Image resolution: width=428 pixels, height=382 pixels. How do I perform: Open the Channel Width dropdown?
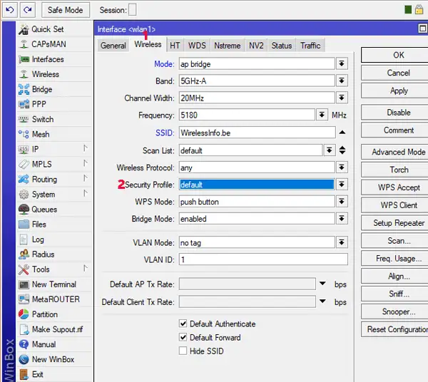(342, 98)
